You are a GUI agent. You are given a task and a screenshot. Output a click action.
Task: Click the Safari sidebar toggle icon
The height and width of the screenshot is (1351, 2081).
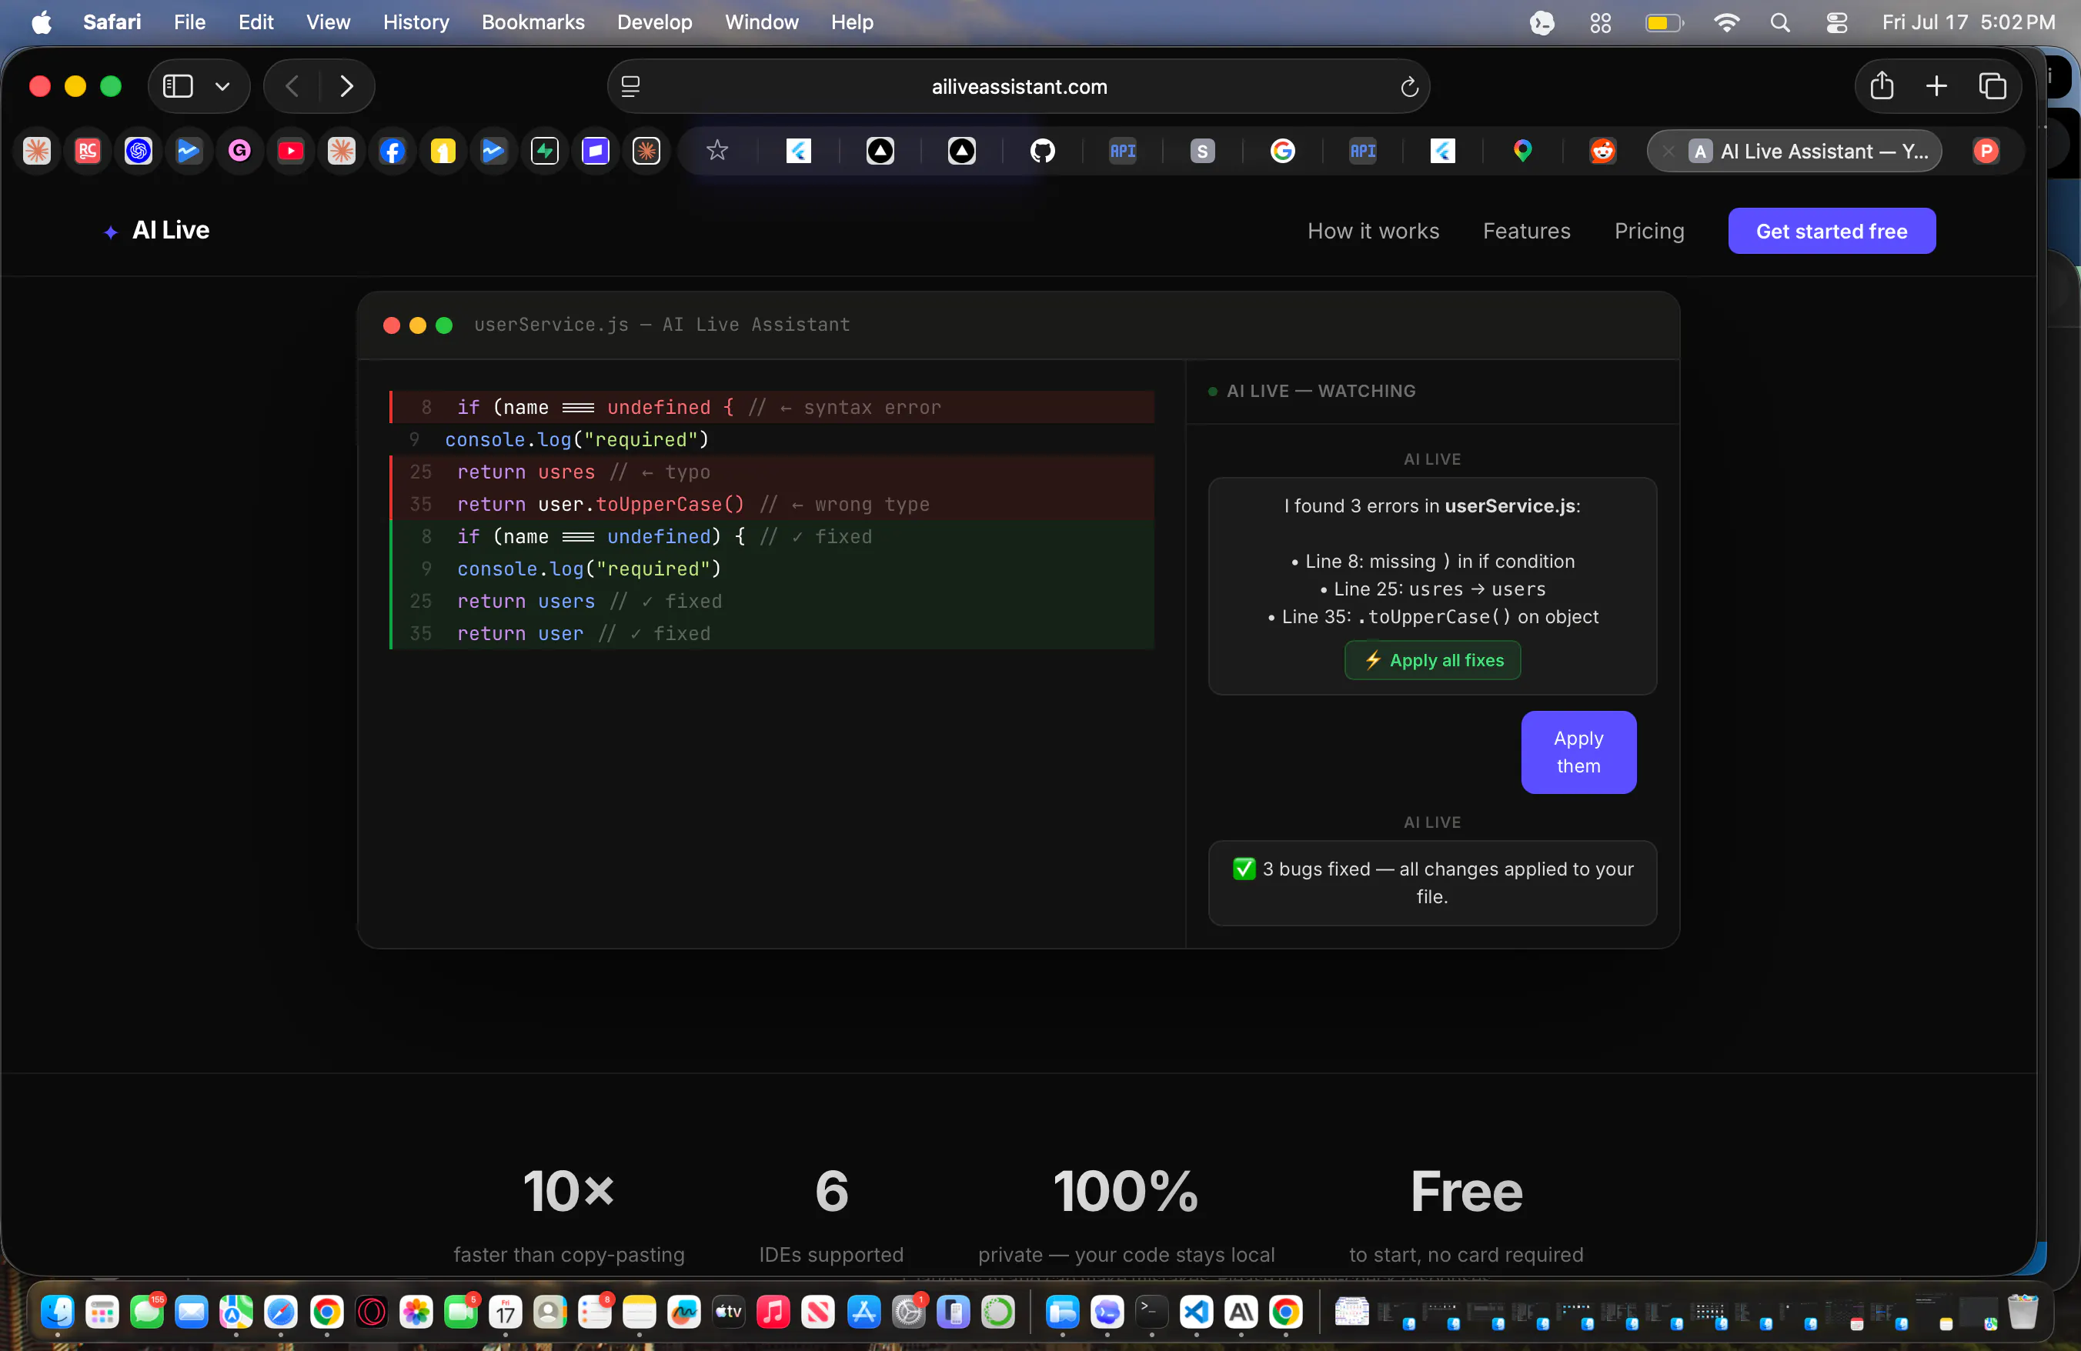(x=178, y=86)
